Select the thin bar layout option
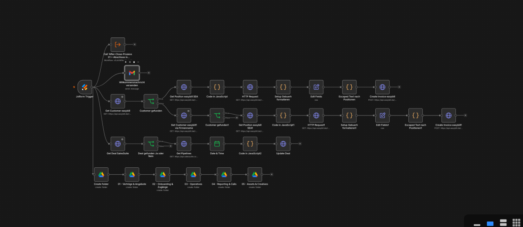523x227 pixels. (477, 225)
